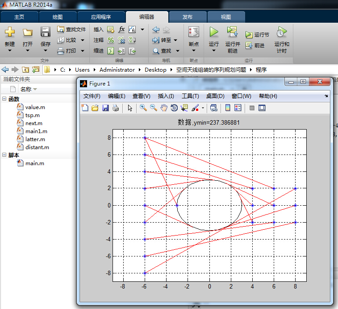
Task: Toggle the Rotate 3D tool
Action: pyautogui.click(x=174, y=108)
